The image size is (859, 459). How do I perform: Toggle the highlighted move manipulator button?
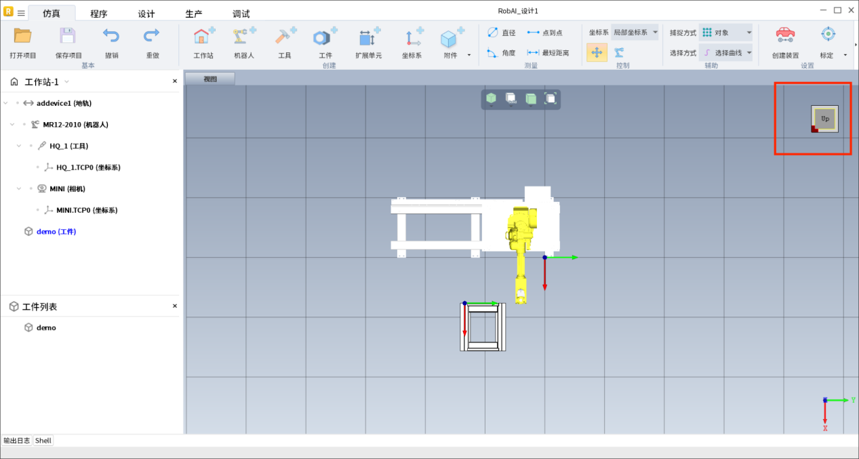click(x=597, y=52)
